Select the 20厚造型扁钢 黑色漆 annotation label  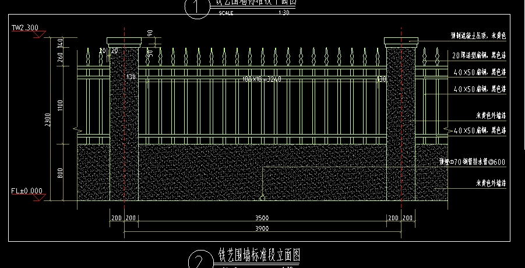tap(479, 55)
